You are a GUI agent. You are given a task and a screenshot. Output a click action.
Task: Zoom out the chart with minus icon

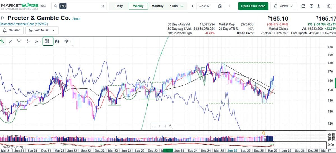(x=154, y=126)
